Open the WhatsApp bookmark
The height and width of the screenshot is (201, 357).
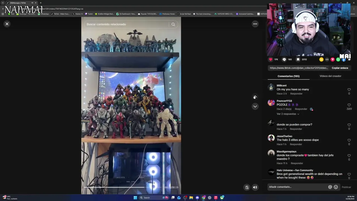(43, 14)
